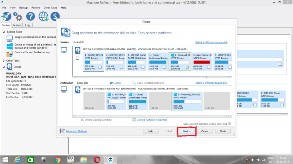Click the Image selected disks monitor icon

[9, 39]
